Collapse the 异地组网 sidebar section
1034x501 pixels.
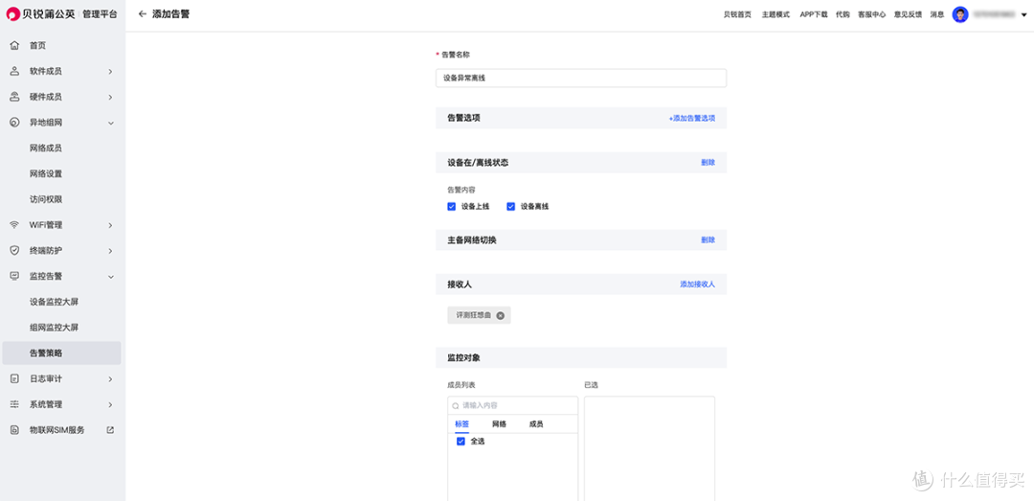point(110,123)
